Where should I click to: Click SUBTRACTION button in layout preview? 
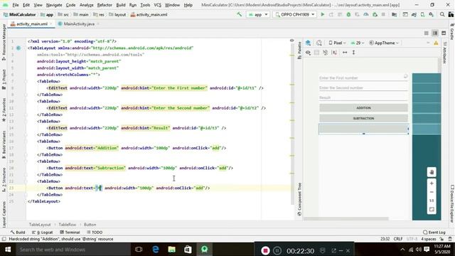(363, 119)
